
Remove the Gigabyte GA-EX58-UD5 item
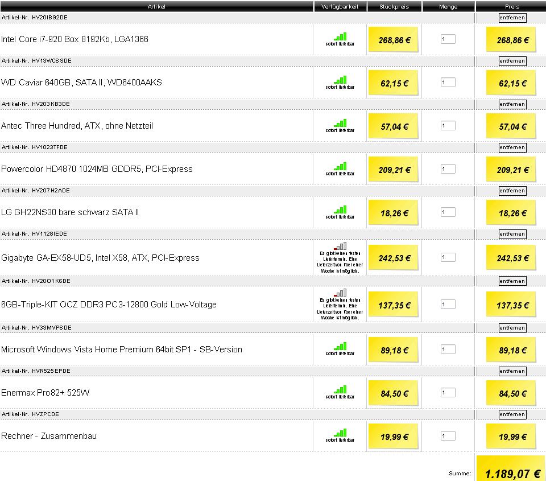pyautogui.click(x=512, y=234)
